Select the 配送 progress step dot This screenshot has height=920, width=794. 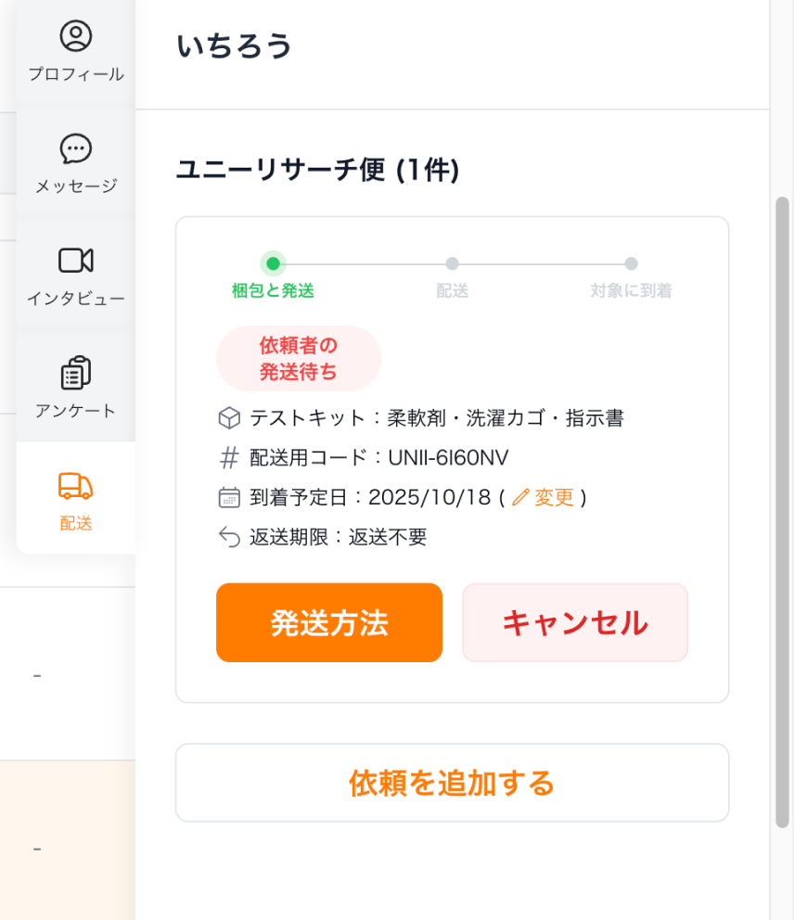(x=452, y=263)
